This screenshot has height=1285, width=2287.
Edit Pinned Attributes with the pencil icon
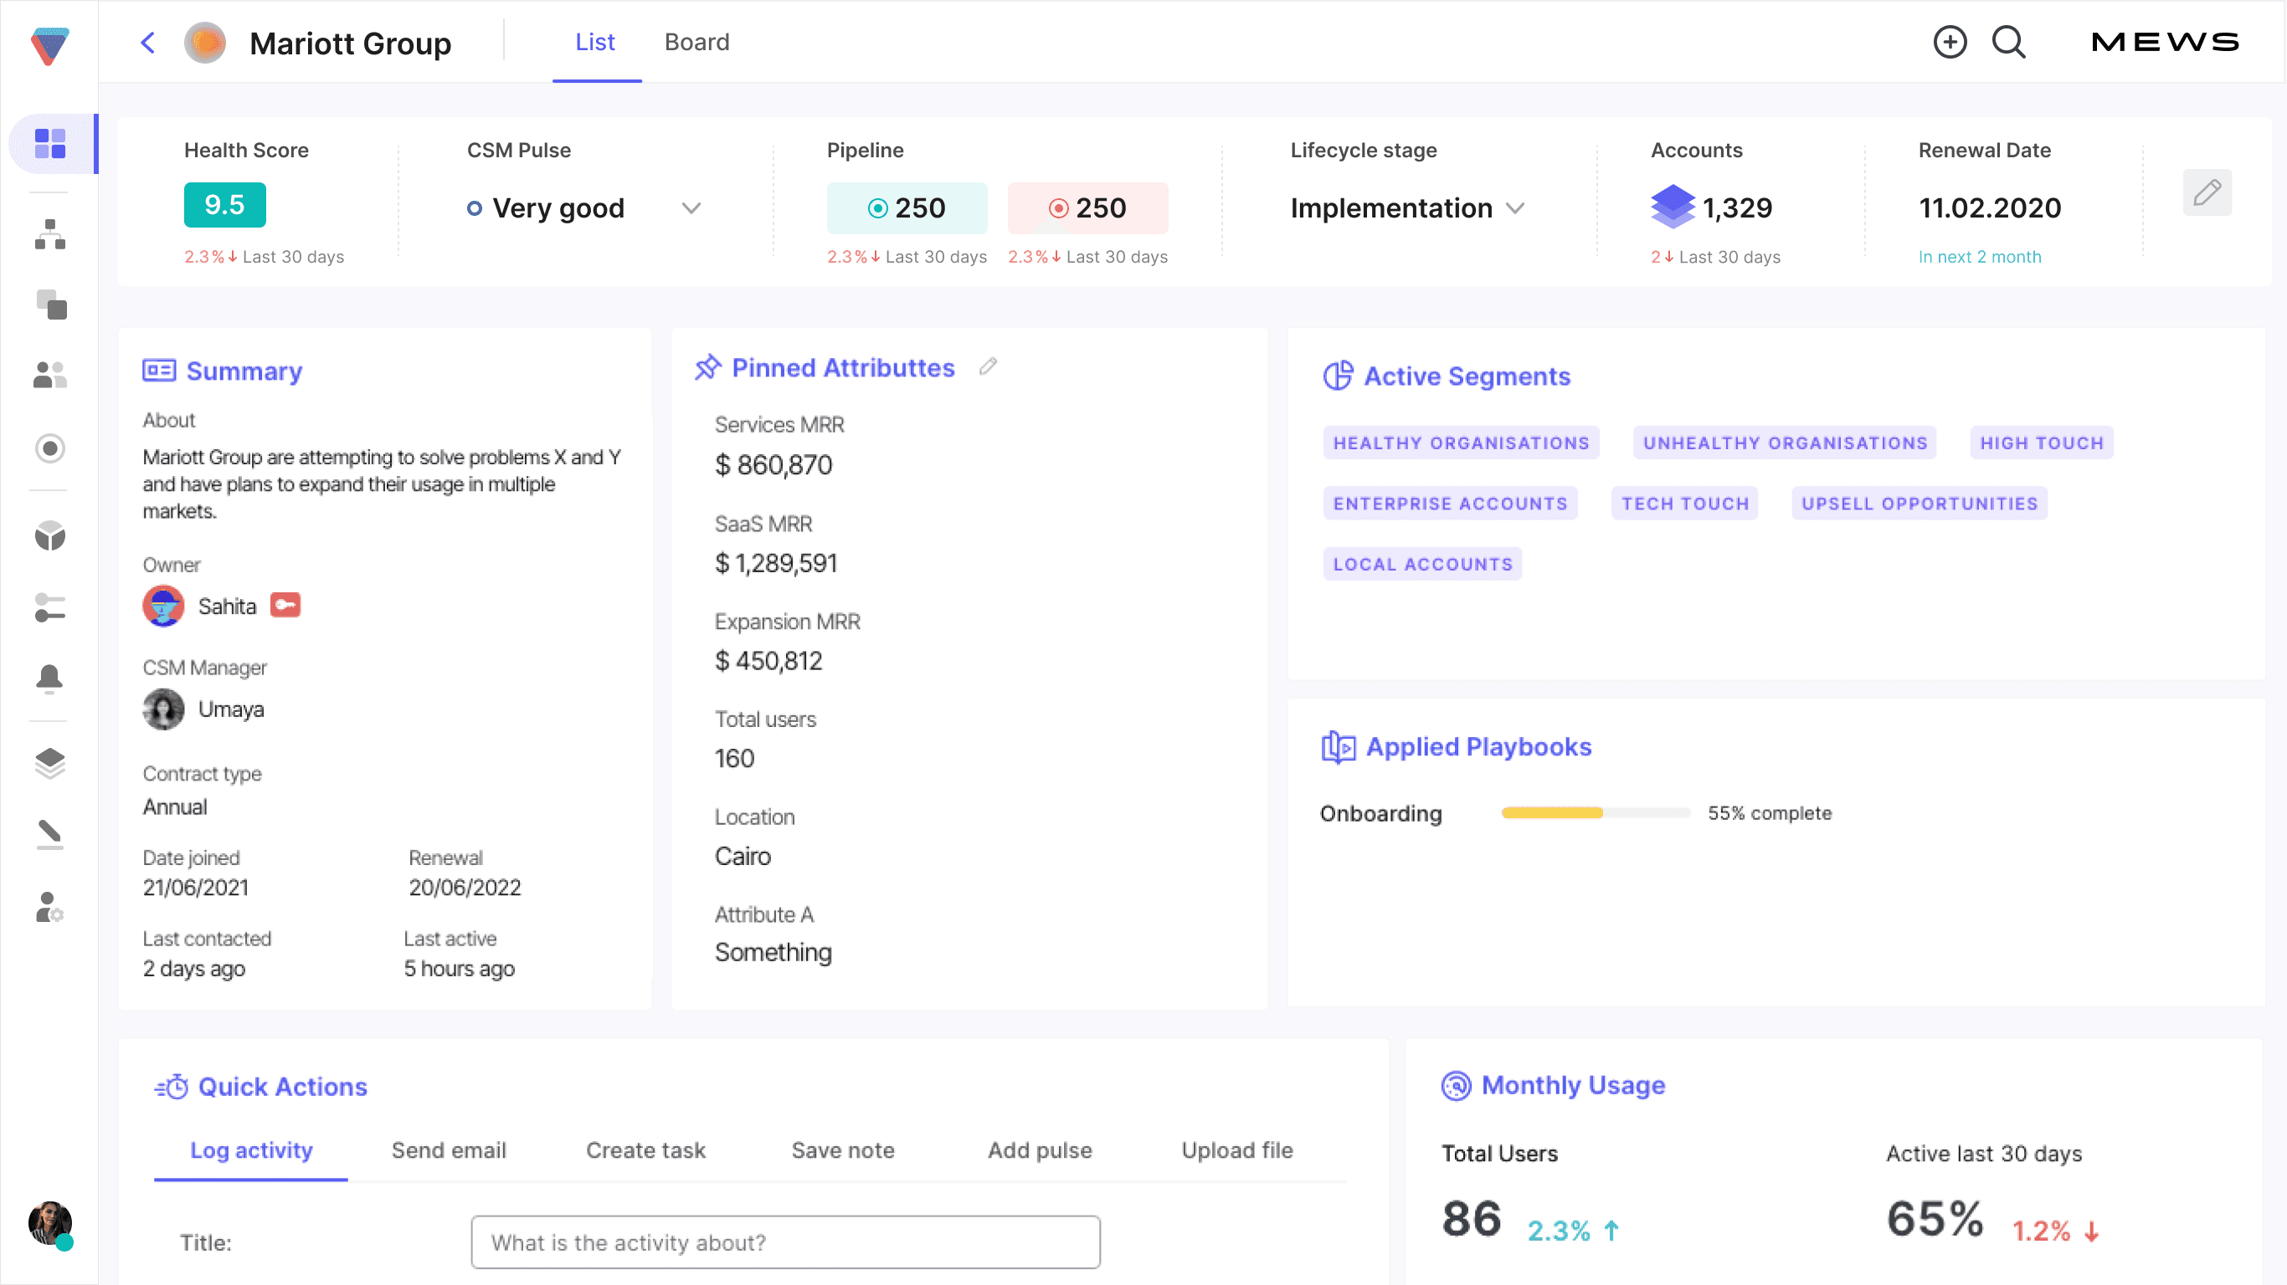tap(988, 366)
